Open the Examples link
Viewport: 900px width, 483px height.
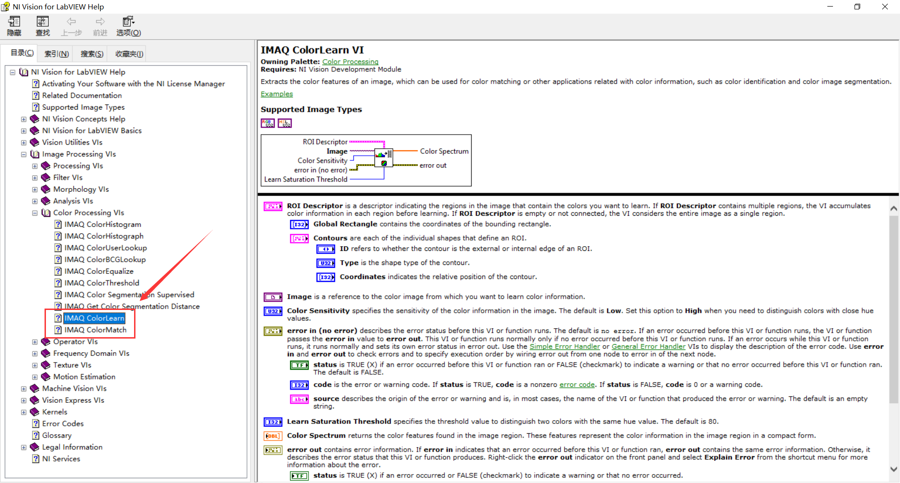pyautogui.click(x=277, y=94)
